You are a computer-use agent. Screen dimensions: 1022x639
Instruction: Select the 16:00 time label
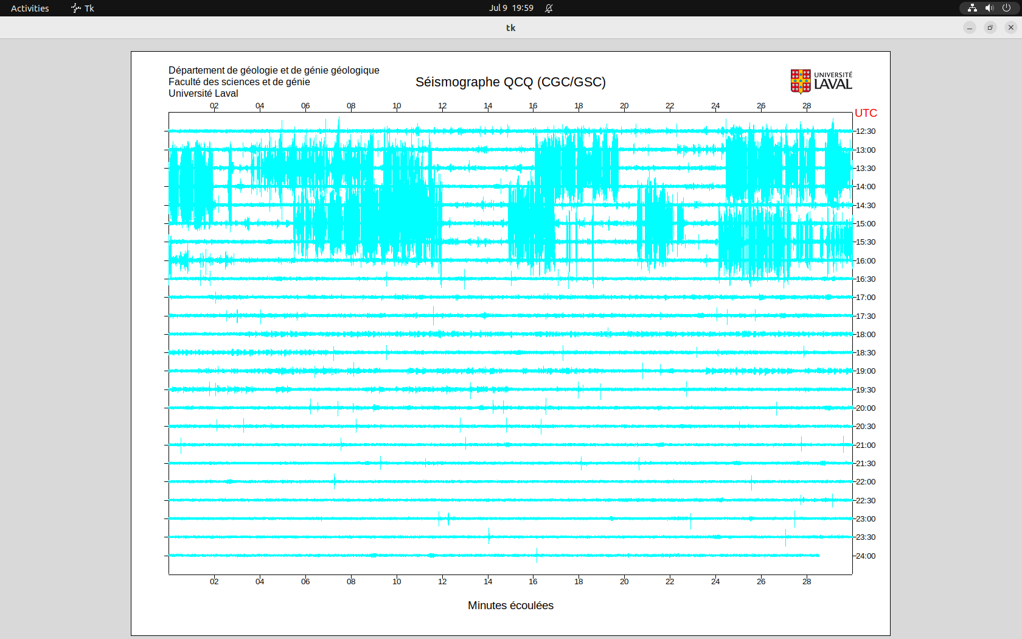coord(866,260)
